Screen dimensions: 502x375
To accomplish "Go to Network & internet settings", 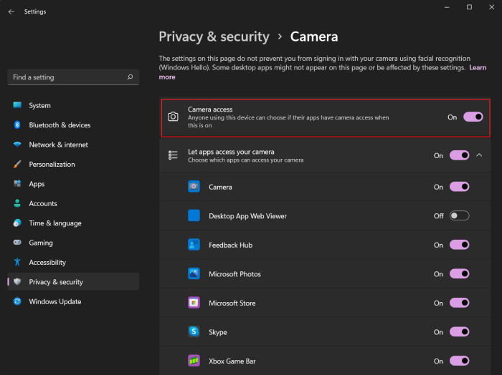I will [x=73, y=145].
